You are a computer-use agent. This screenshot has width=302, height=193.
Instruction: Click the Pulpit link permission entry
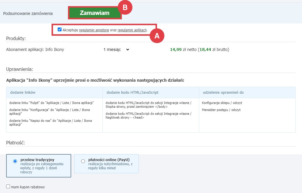pos(51,103)
